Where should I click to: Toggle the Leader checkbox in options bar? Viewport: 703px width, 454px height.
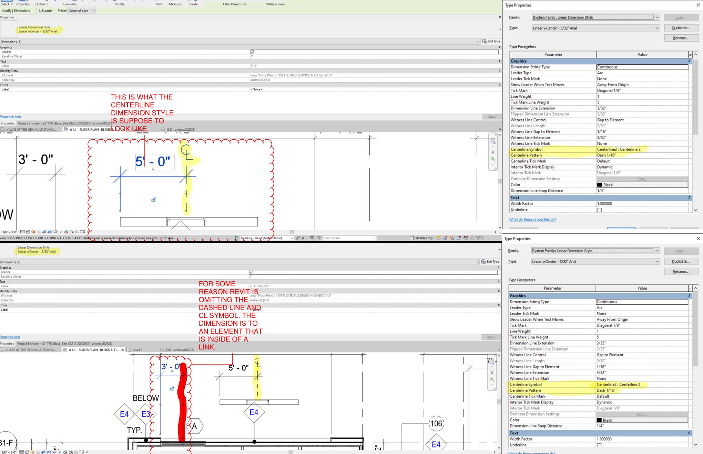41,11
